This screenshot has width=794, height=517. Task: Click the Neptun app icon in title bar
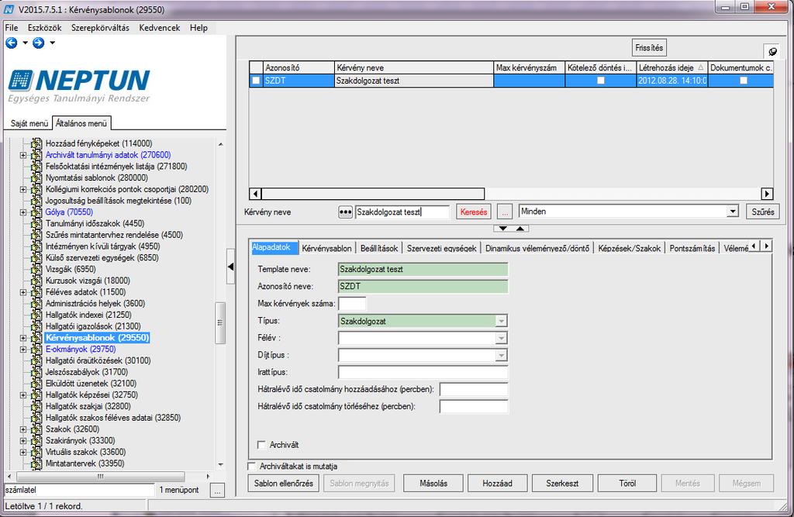(x=9, y=9)
